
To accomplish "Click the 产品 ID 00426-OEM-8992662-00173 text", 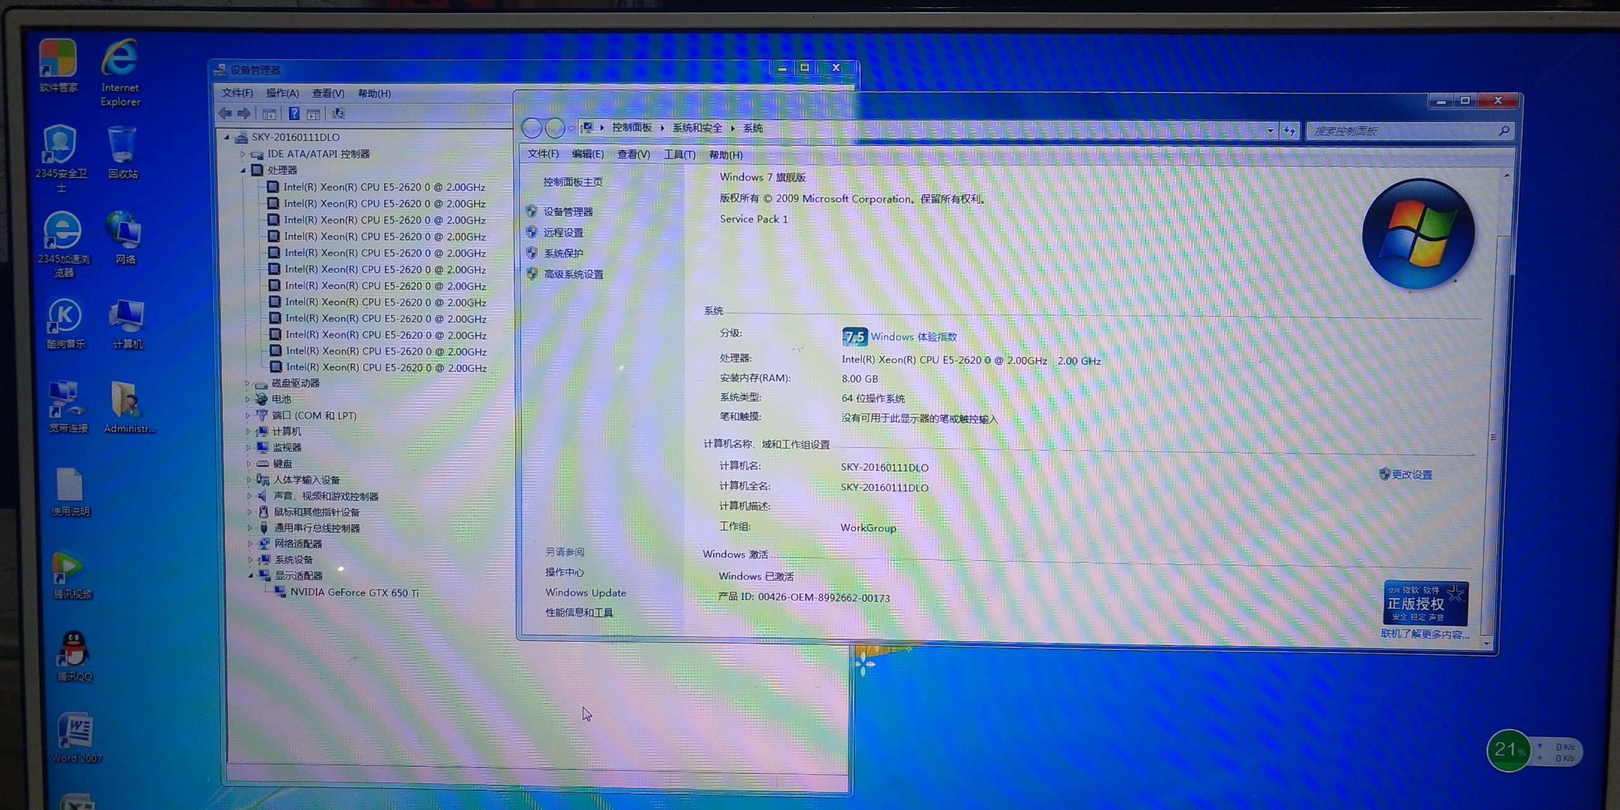I will [x=804, y=597].
